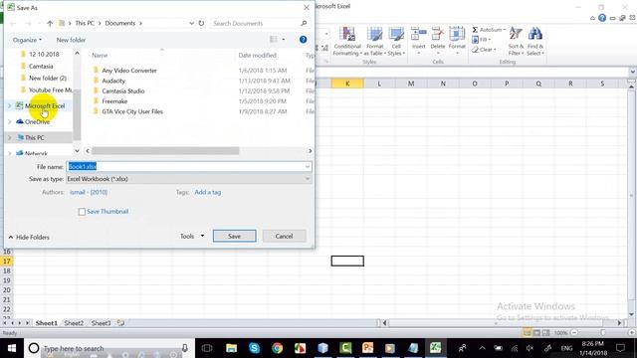Go up one folder level
Image resolution: width=637 pixels, height=358 pixels.
point(50,24)
